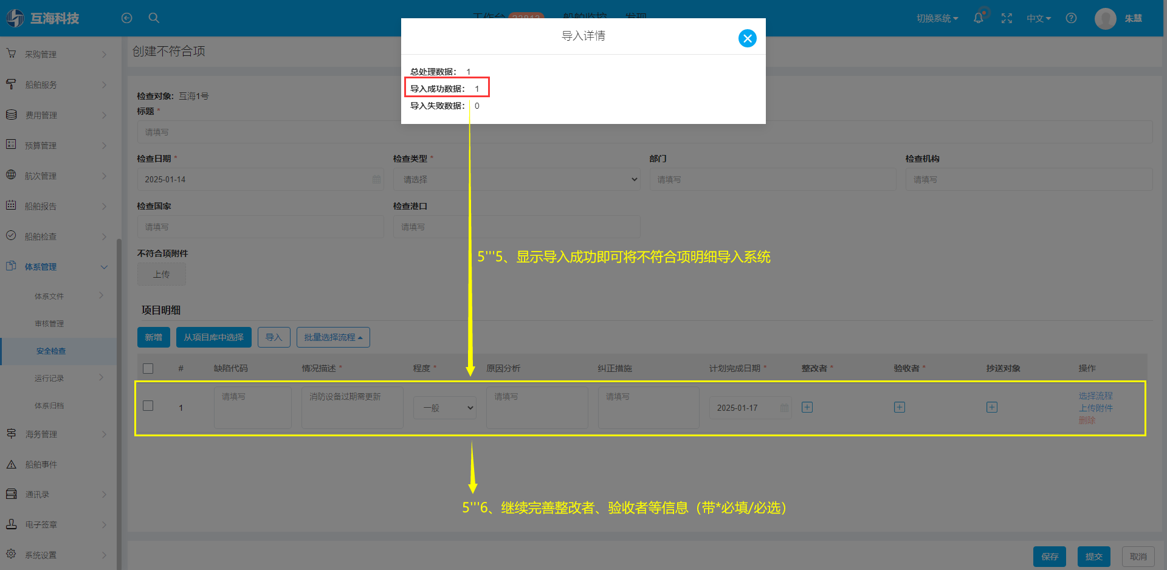
Task: Open the search magnifier icon in header
Action: click(154, 18)
